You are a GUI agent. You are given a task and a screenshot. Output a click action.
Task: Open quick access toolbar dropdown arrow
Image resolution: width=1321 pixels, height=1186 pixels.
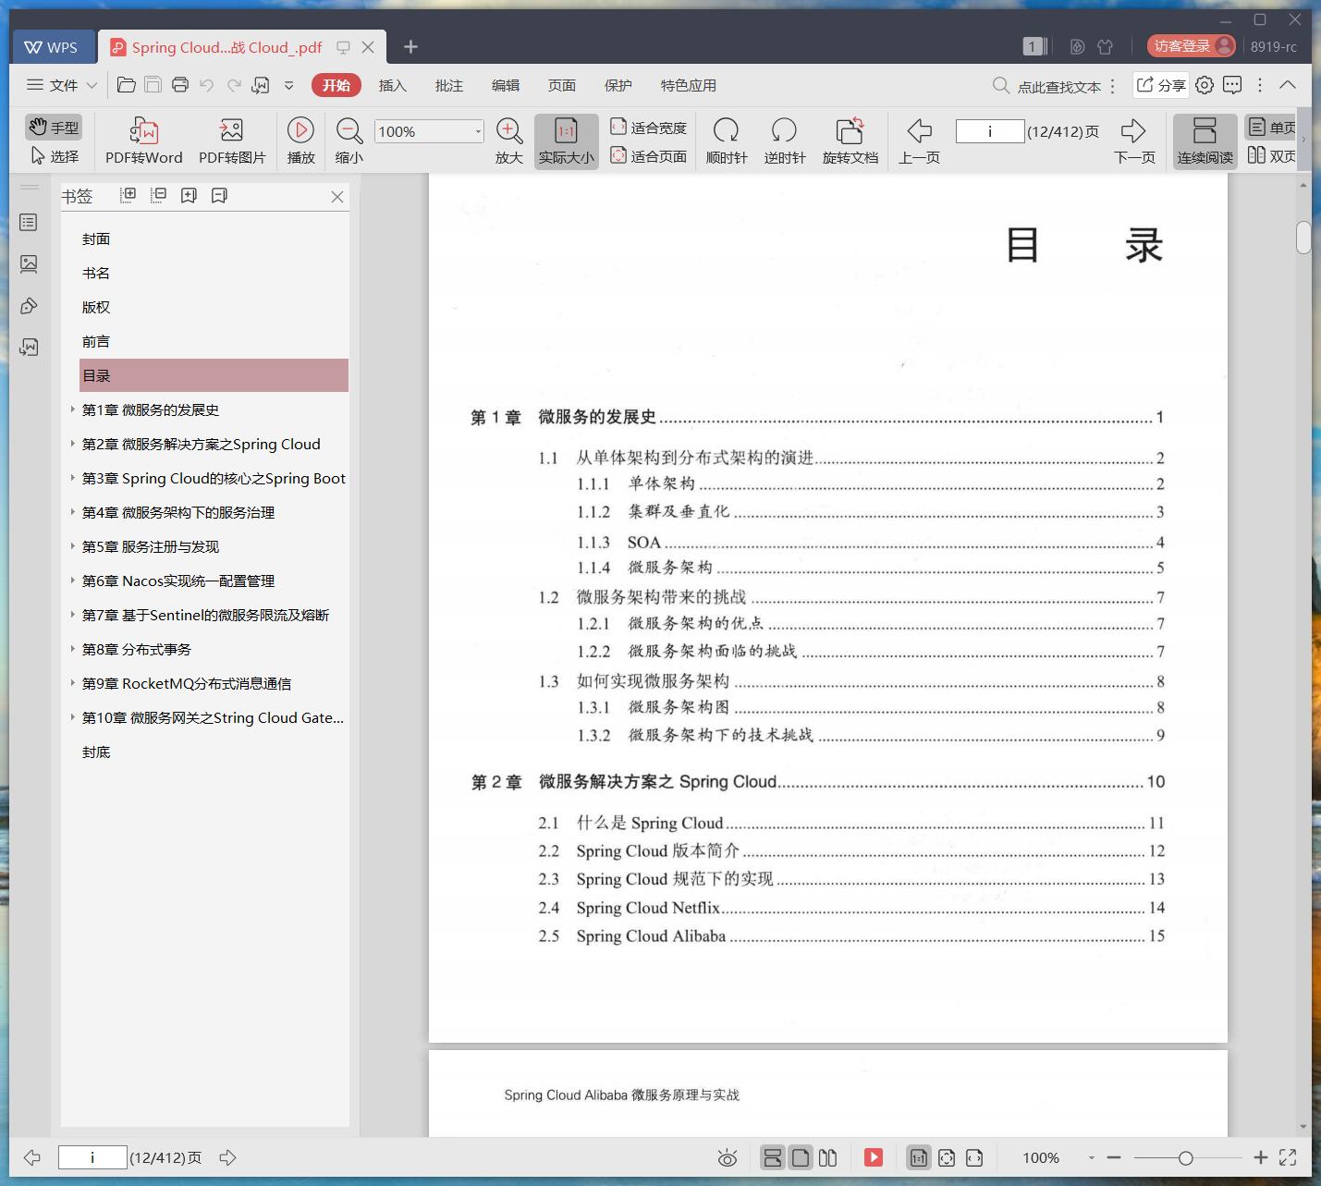tap(288, 85)
